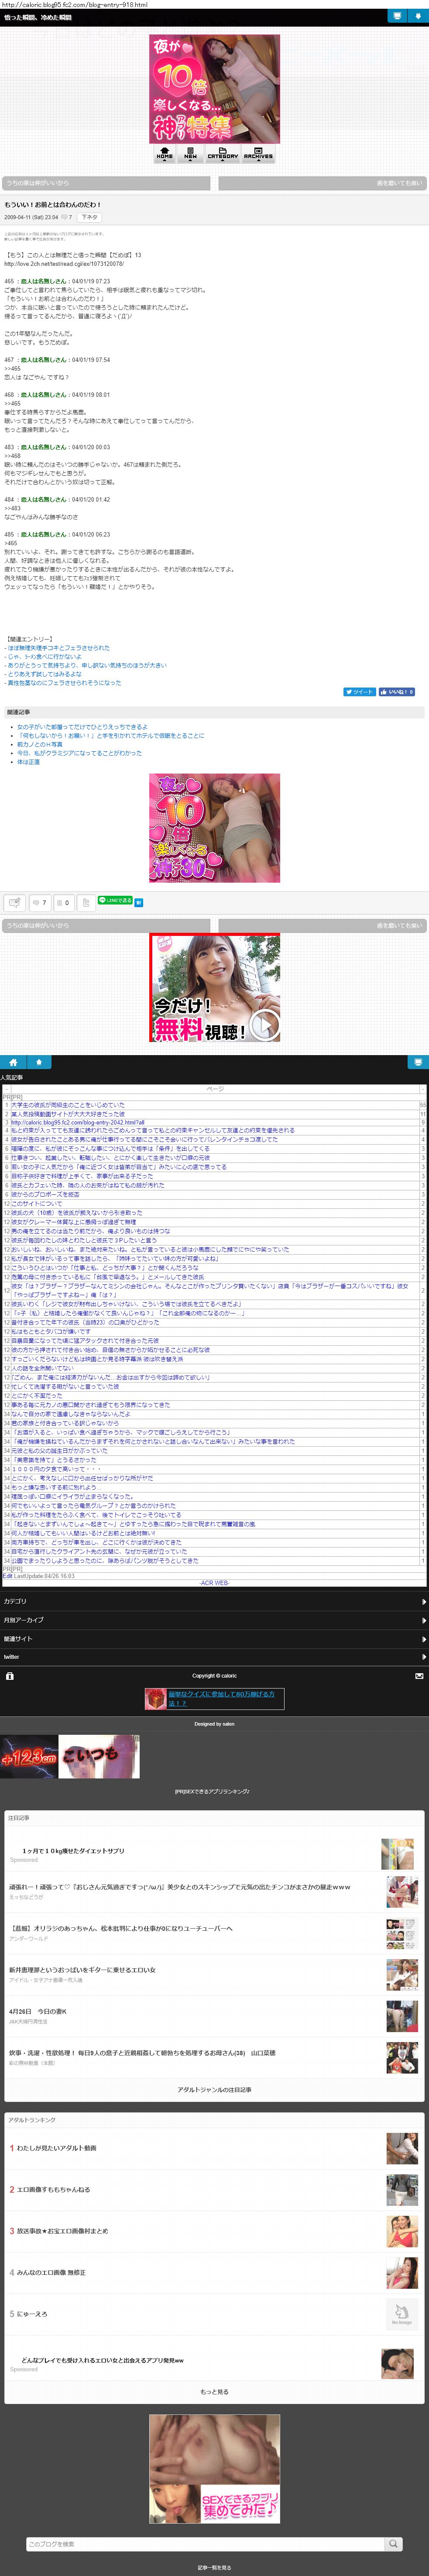Click the up-arrow icon in black bar
Screen dimensions: 429x2576
[x=39, y=1062]
